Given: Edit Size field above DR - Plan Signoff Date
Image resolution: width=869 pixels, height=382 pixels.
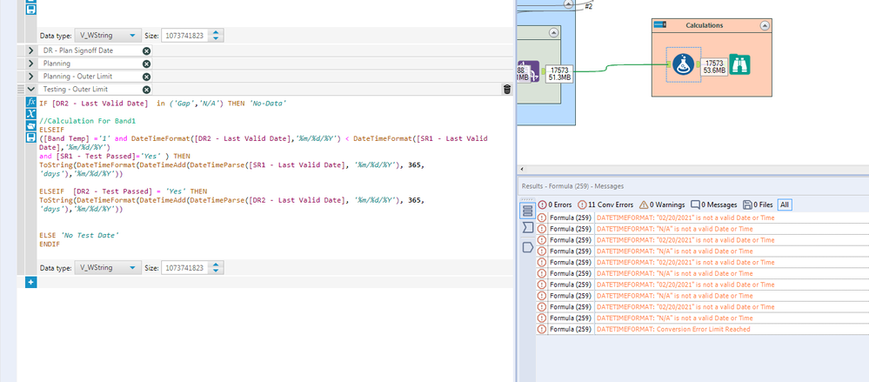Looking at the screenshot, I should click(185, 36).
